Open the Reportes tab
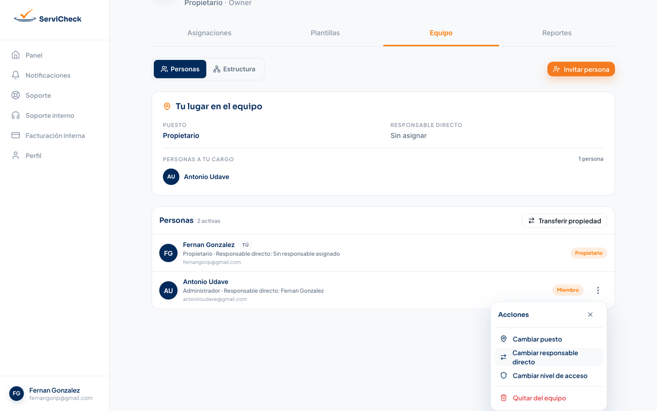657x411 pixels. click(x=557, y=33)
